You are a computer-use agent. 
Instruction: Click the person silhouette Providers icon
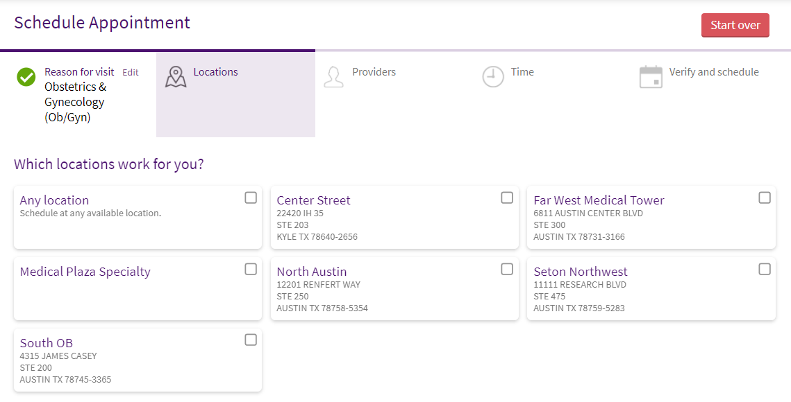333,77
